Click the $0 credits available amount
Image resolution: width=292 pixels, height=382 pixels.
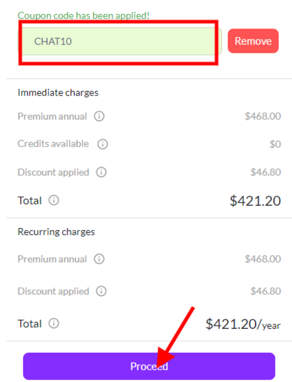[x=275, y=144]
